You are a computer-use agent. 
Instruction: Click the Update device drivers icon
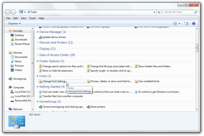[40, 37]
